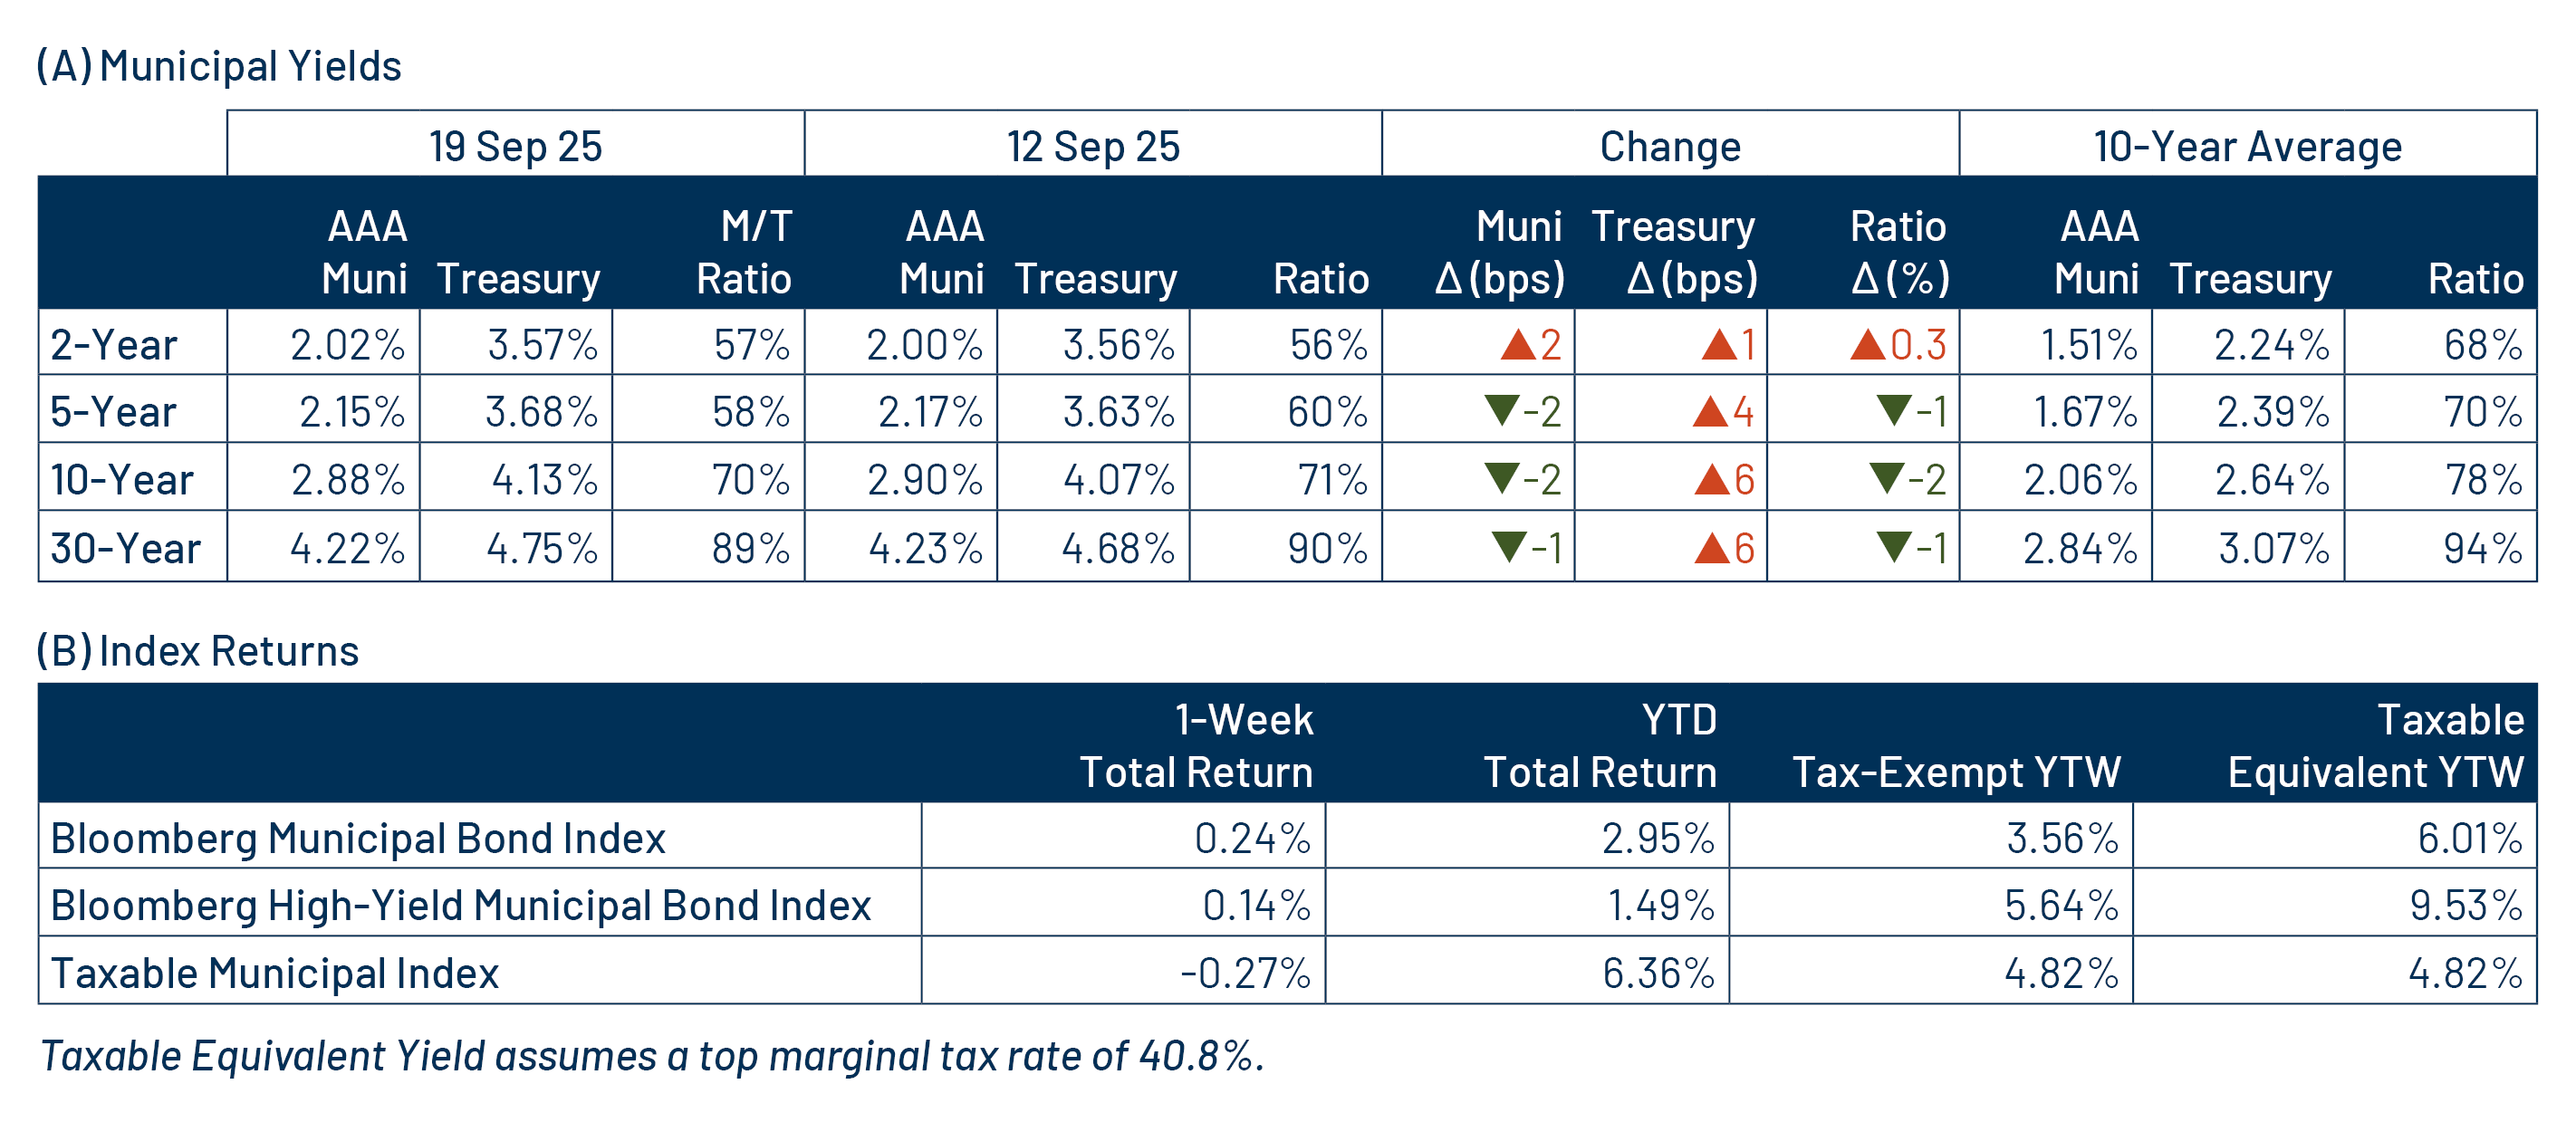Click the 2-Year Treasury change up triangle

[1719, 345]
